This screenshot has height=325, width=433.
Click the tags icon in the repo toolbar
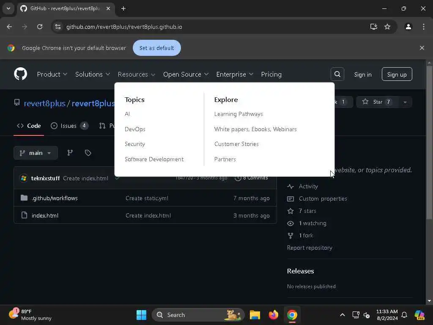pos(88,153)
